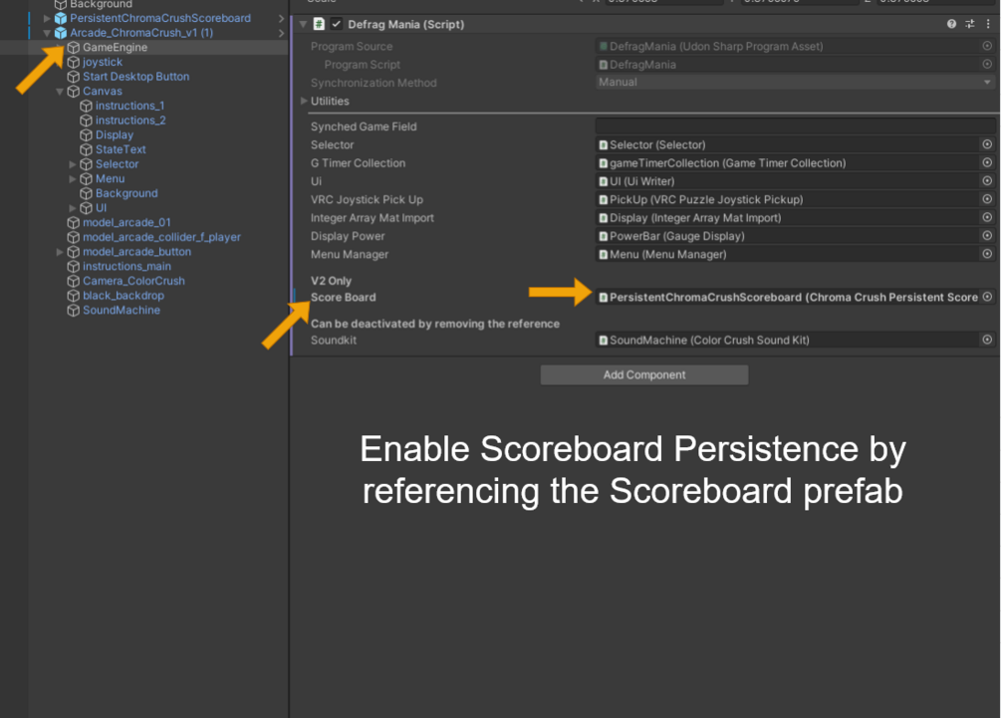
Task: Select SoundMachine object in hierarchy
Action: click(121, 310)
